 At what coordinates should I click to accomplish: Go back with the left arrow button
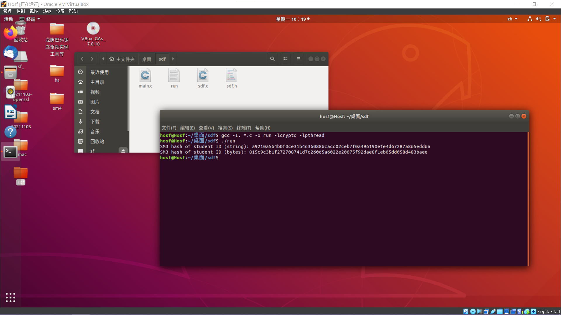pyautogui.click(x=82, y=59)
